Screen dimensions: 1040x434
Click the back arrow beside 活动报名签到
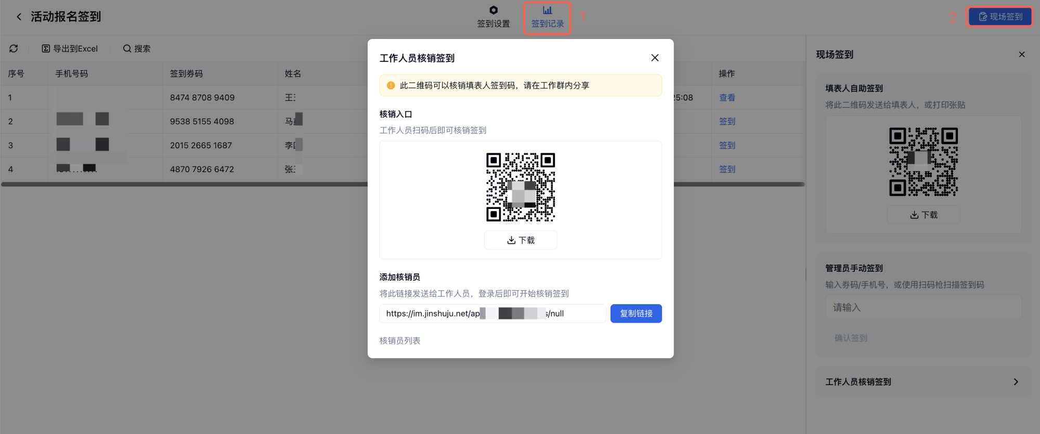pyautogui.click(x=19, y=17)
